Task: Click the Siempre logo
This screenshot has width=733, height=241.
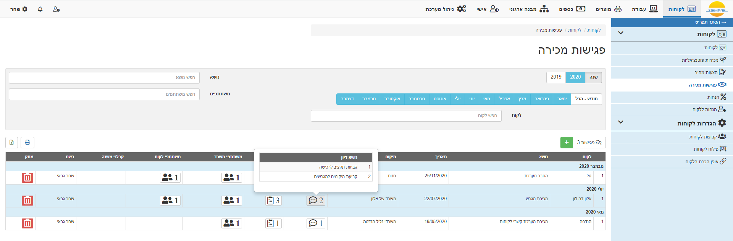Action: (x=717, y=9)
